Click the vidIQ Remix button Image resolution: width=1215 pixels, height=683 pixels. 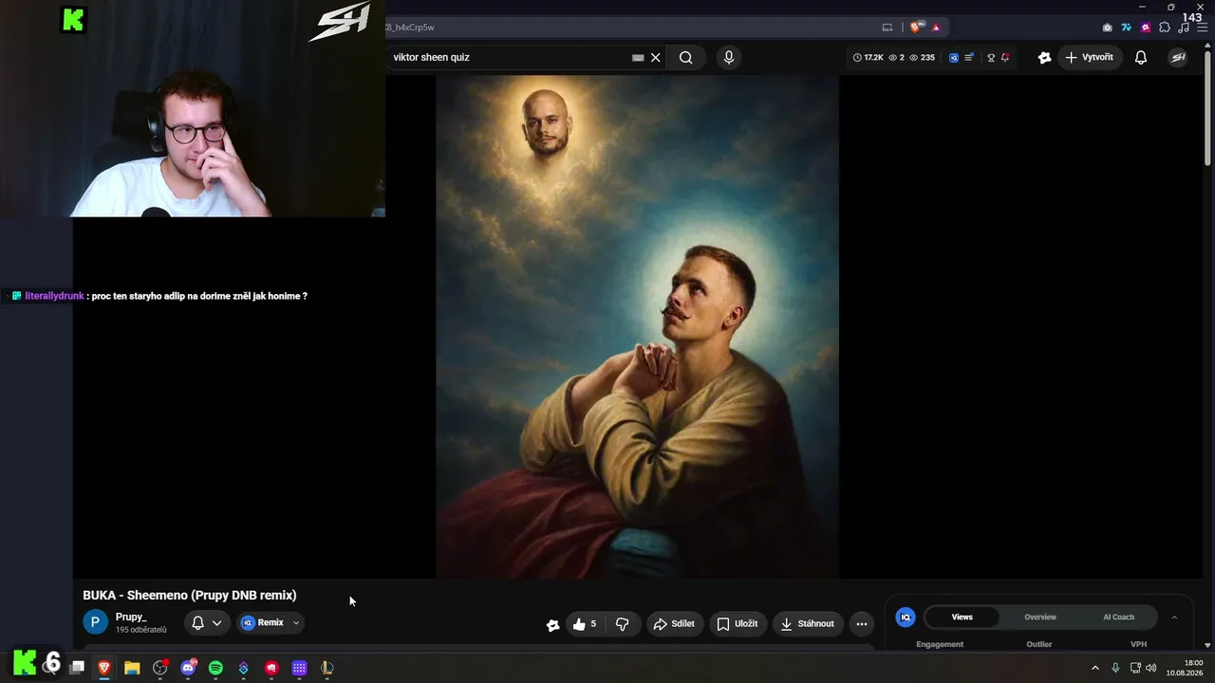click(x=262, y=623)
